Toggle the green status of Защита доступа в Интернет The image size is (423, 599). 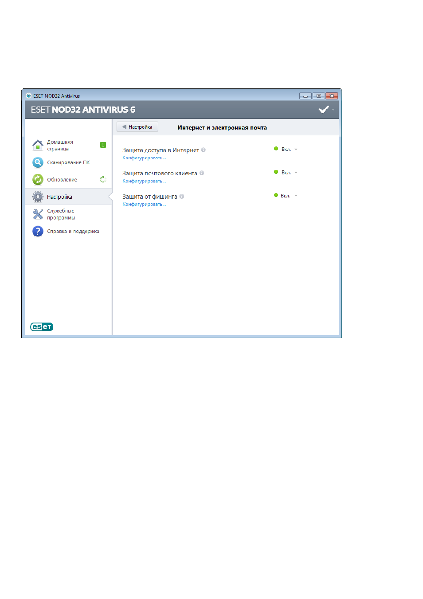tap(276, 149)
